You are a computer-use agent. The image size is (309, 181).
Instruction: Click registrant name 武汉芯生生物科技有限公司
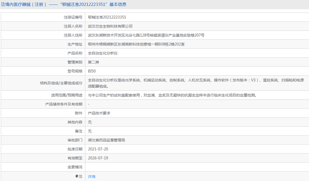pyautogui.click(x=110, y=26)
